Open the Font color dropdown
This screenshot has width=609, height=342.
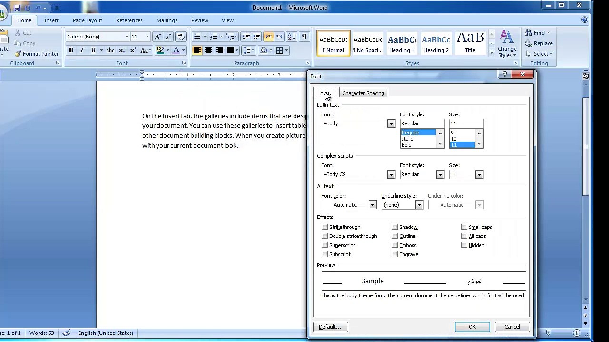tap(373, 205)
